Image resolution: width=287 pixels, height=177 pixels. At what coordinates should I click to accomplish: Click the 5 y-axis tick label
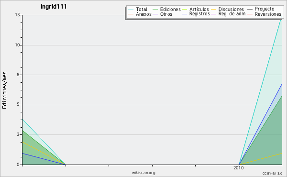(18, 104)
